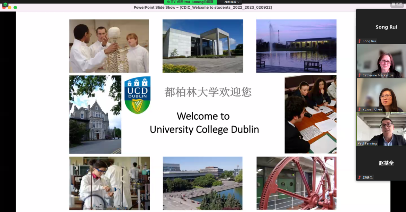Click the screen-sharing banner for Paul Fanning
The height and width of the screenshot is (212, 406).
190,2
